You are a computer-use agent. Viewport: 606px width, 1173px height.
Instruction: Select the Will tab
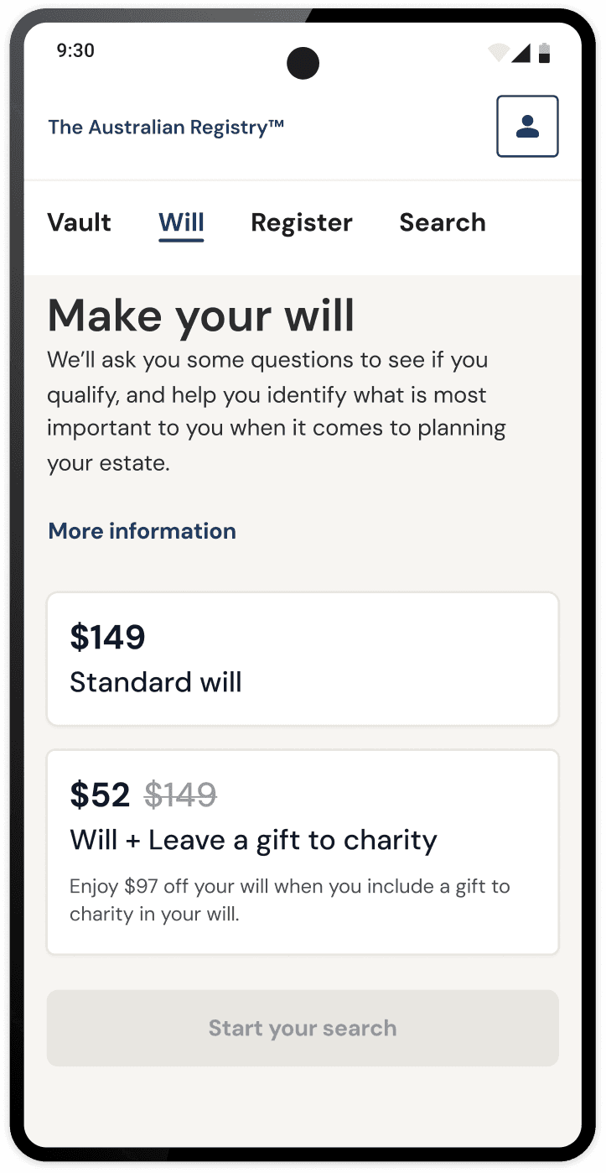tap(181, 223)
